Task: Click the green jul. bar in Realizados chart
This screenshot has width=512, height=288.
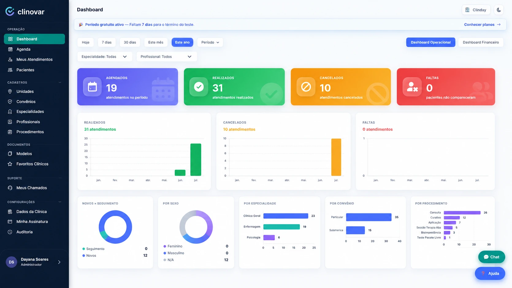Action: pyautogui.click(x=196, y=159)
